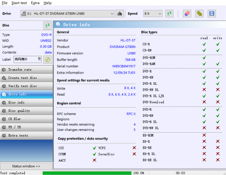The width and height of the screenshot is (226, 175).
Task: Click the refresh speed icon beside Speed dropdown
Action: pyautogui.click(x=169, y=14)
